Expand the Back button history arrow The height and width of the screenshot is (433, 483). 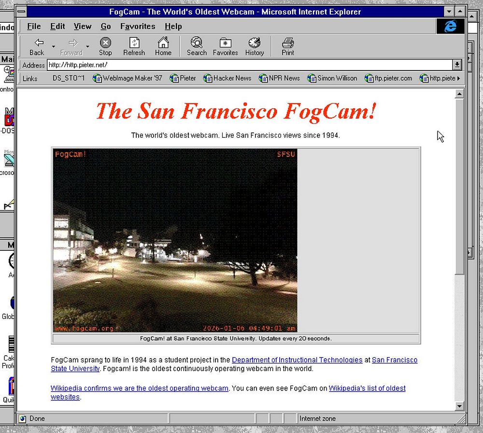(x=54, y=46)
